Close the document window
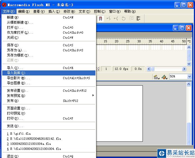The width and height of the screenshot is (195, 158). pos(189,28)
